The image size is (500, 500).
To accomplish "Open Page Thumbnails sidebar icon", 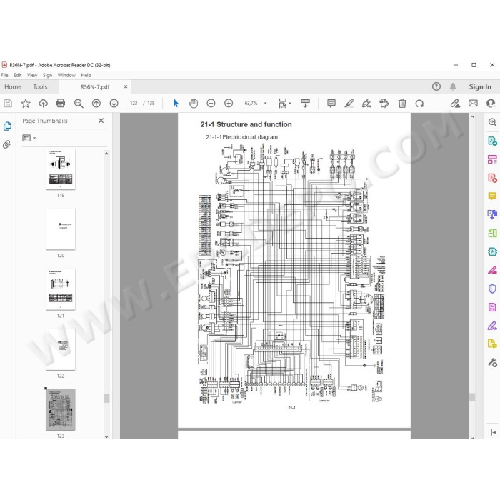I will [7, 126].
